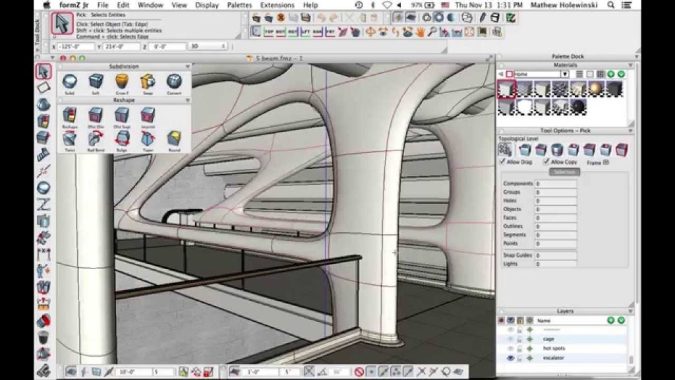The width and height of the screenshot is (675, 380).
Task: Open the Extensions menu
Action: pyautogui.click(x=277, y=5)
